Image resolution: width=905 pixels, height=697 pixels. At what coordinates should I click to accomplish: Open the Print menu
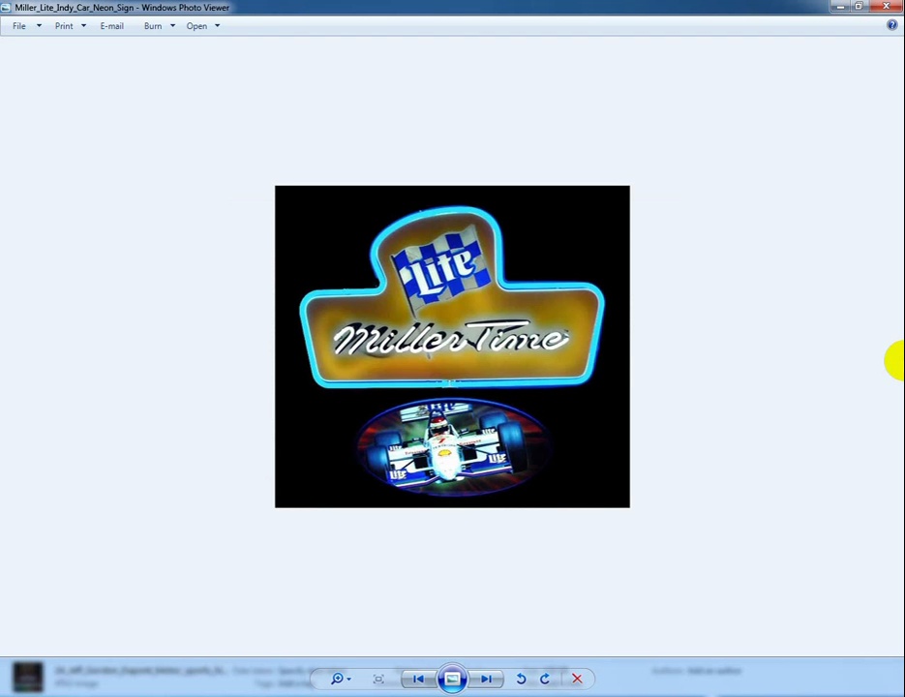point(64,26)
